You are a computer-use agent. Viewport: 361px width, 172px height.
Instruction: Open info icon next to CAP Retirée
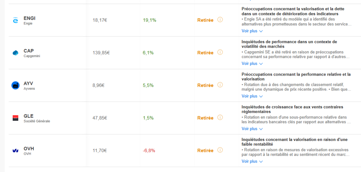tap(220, 53)
